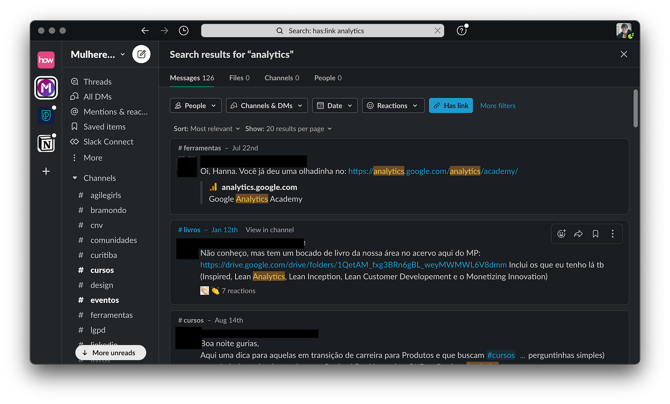670x404 pixels.
Task: Open More filters
Action: pyautogui.click(x=498, y=106)
